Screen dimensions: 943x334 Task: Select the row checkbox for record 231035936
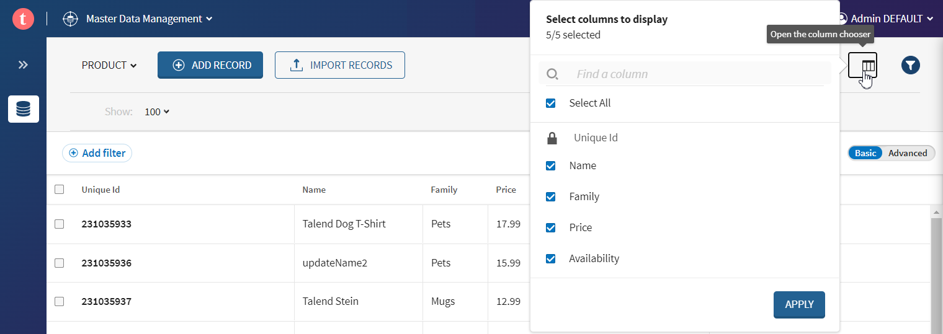60,263
